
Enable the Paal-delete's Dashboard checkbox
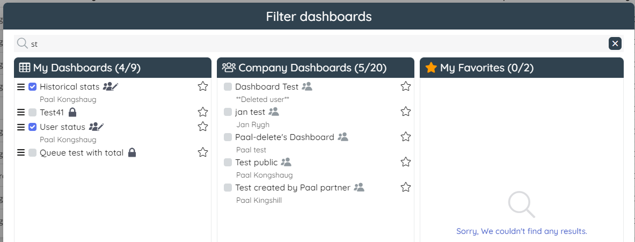tap(228, 137)
